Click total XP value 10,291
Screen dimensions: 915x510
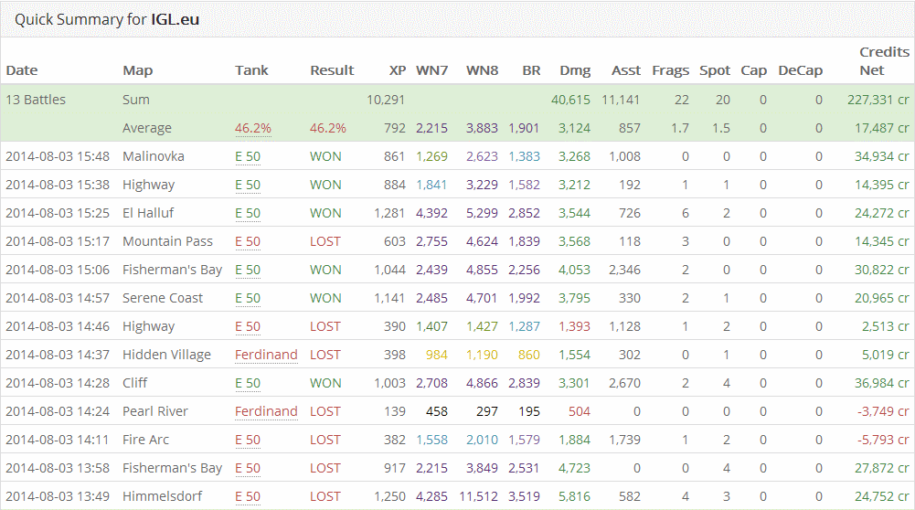(x=386, y=100)
